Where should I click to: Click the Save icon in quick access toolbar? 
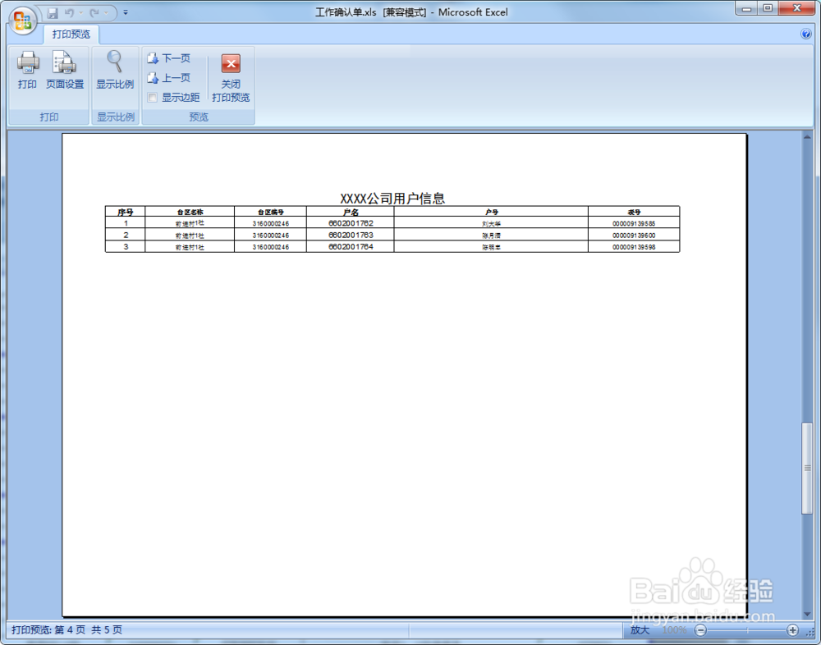pyautogui.click(x=53, y=13)
